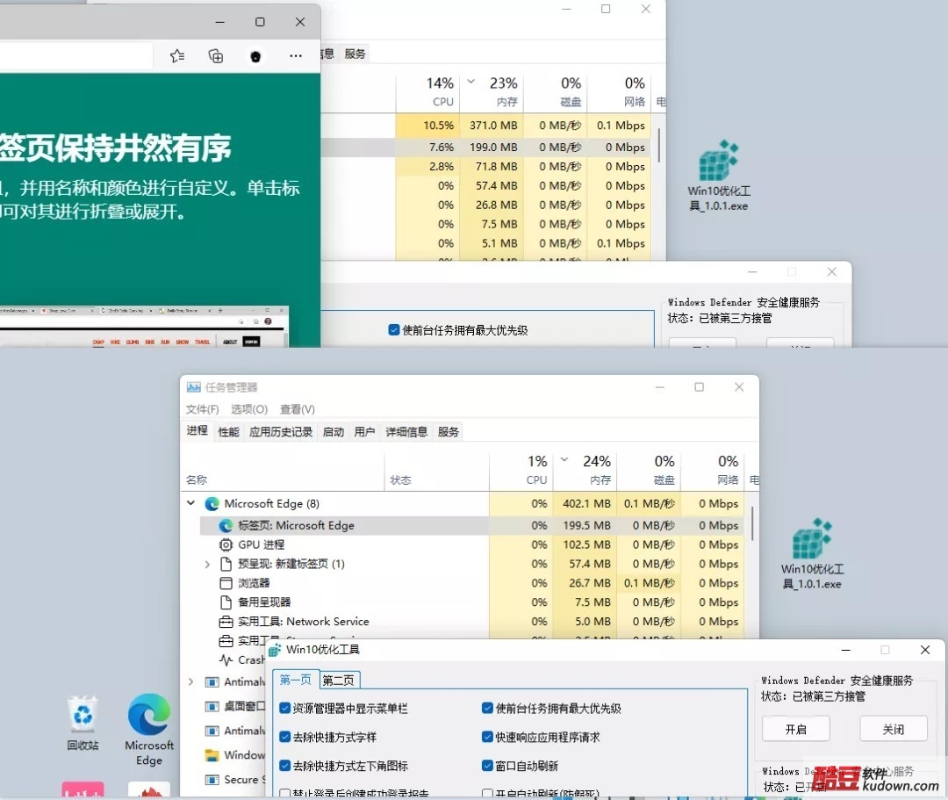Click the 备用呈现器 page icon
This screenshot has width=948, height=800.
226,602
